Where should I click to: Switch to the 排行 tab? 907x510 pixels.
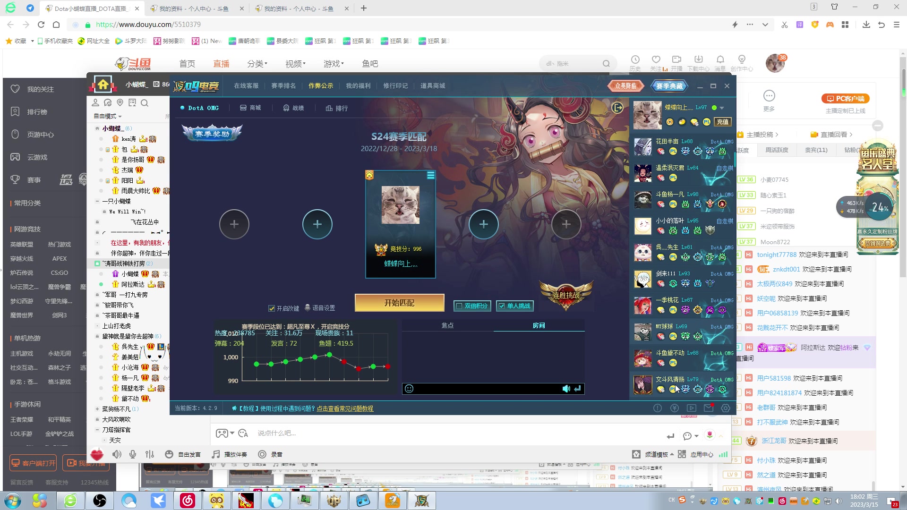pos(337,108)
